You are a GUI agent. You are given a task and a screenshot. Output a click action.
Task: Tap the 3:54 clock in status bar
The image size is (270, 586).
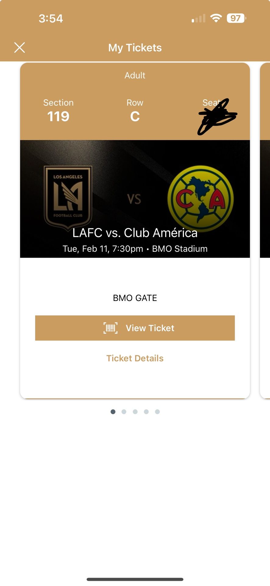point(51,19)
